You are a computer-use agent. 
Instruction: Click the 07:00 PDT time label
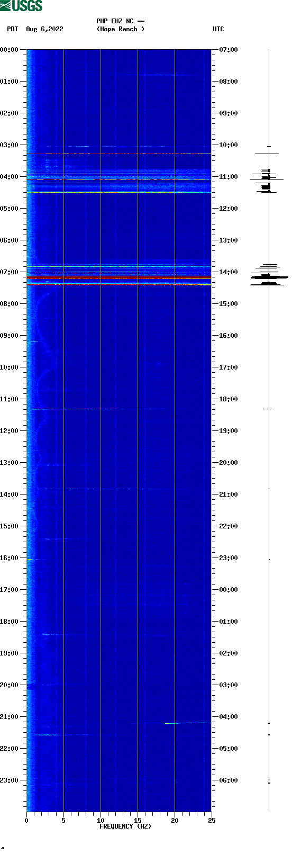coord(9,272)
